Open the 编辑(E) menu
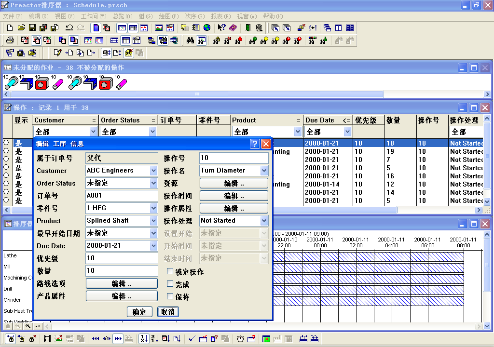Screen dimensions: 494x347 pos(39,16)
